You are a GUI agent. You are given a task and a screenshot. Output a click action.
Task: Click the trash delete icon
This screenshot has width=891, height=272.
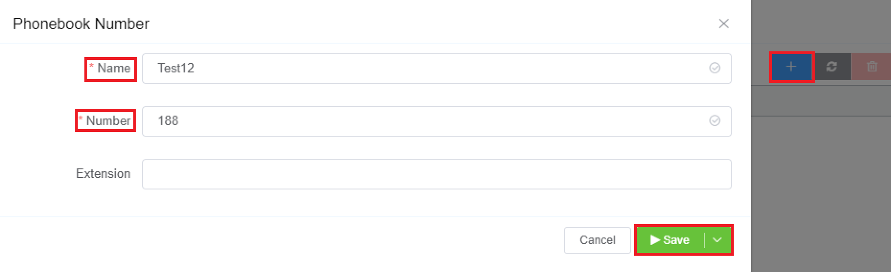tap(872, 67)
